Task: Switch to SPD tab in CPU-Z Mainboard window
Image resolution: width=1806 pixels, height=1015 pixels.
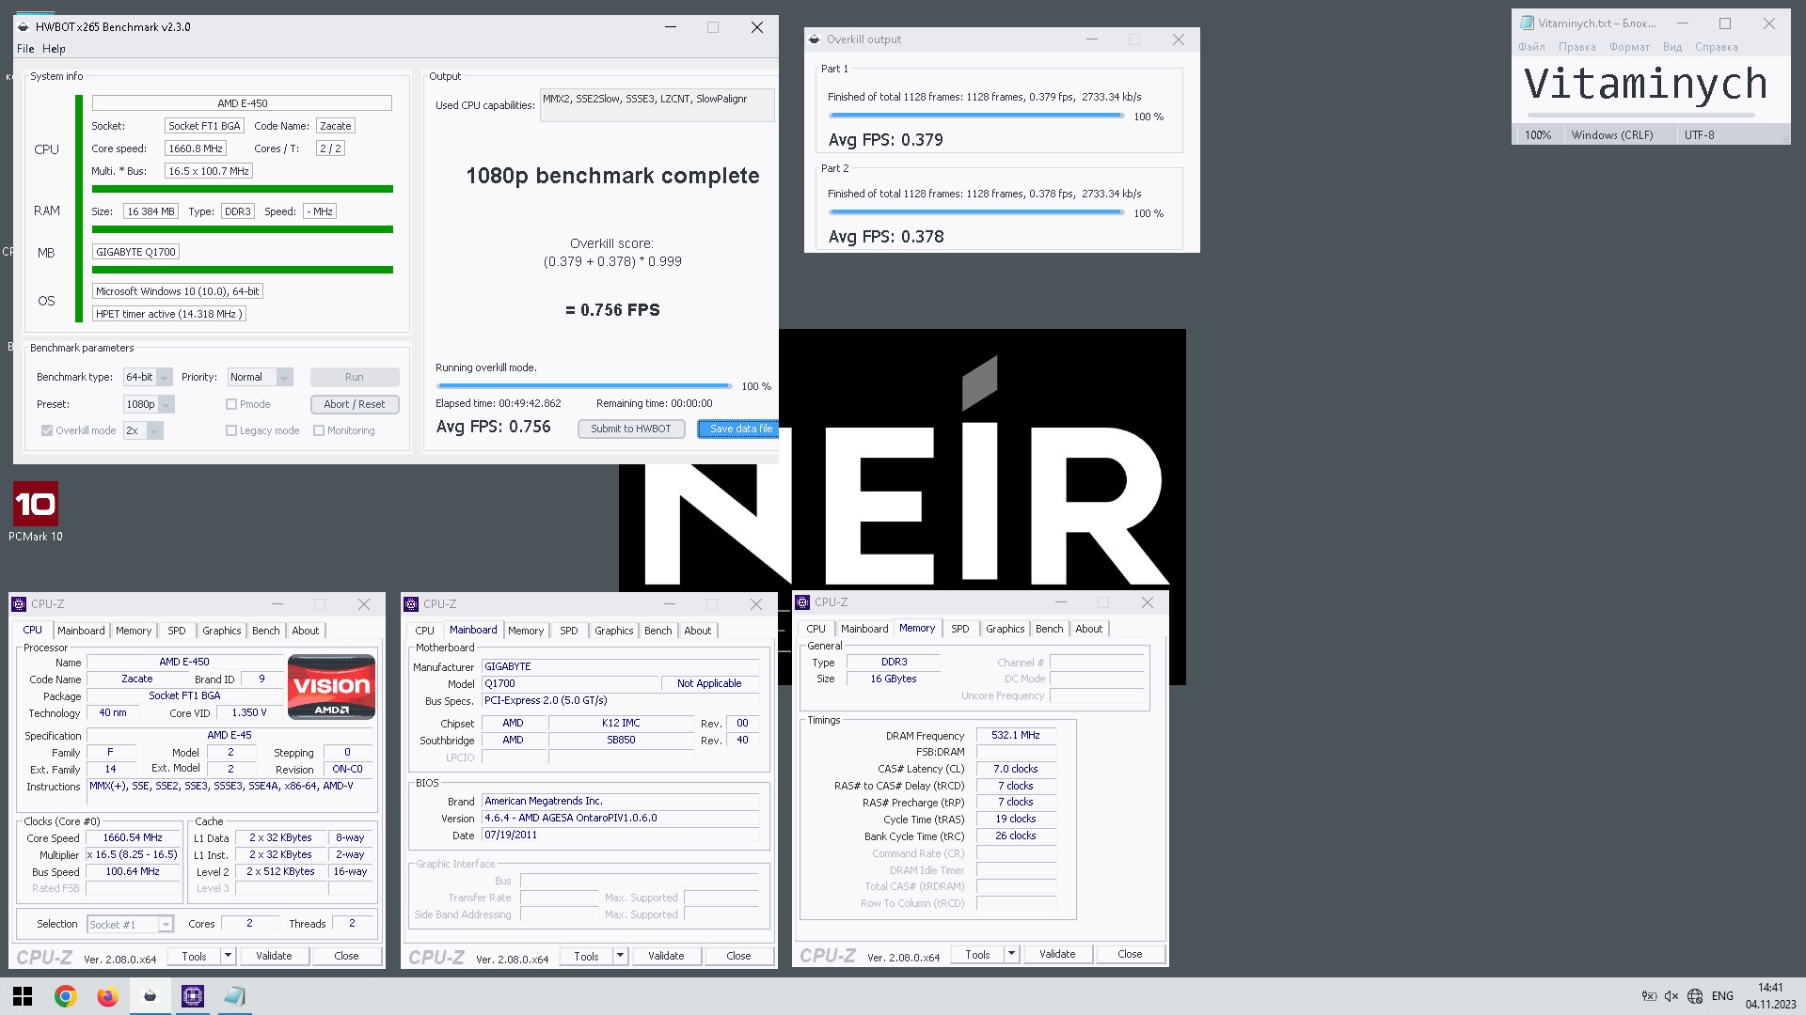Action: [x=568, y=631]
